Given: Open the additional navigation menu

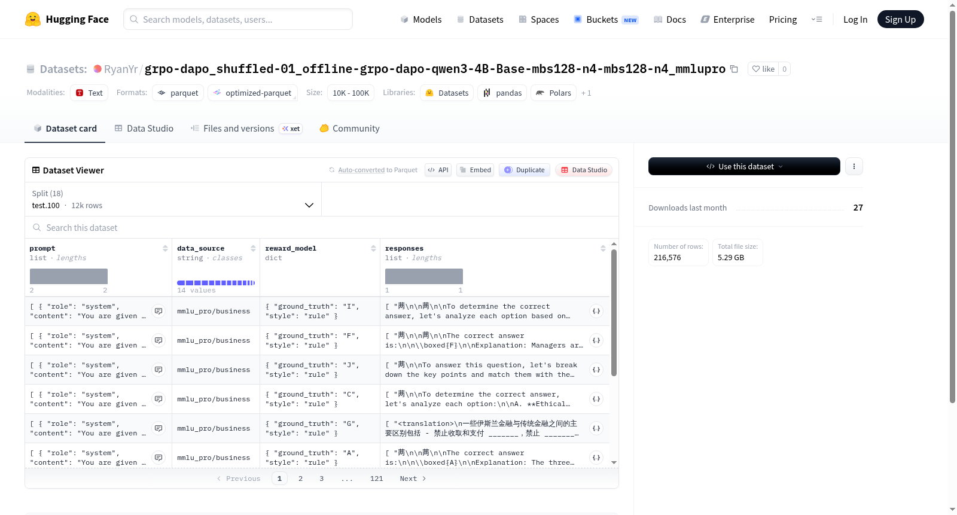Looking at the screenshot, I should [816, 19].
